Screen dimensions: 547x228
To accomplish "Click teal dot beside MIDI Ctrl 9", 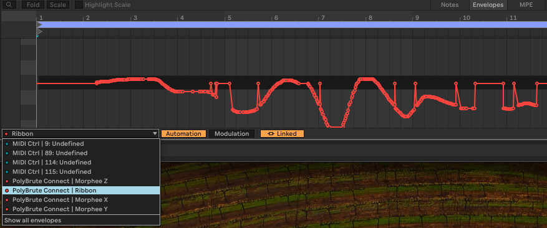I will point(7,144).
